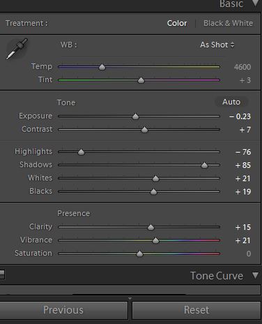Click the Exposure value field -0.23
This screenshot has width=262, height=324.
(240, 116)
